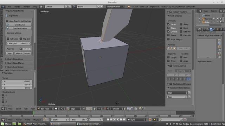Open the Menu button on taskbar
The height and width of the screenshot is (126, 225).
coord(6,124)
